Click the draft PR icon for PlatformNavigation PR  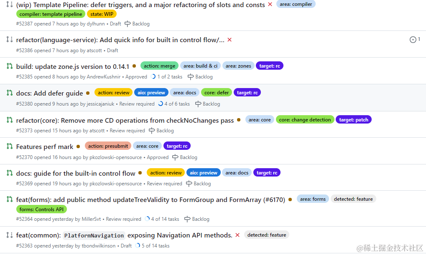pyautogui.click(x=10, y=235)
